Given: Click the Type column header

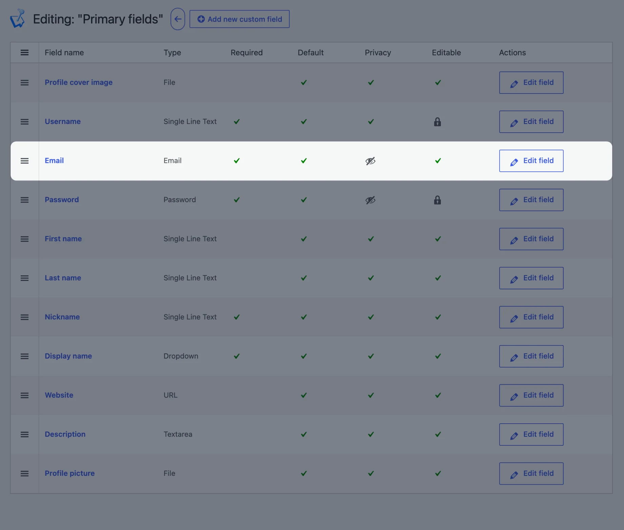Looking at the screenshot, I should 172,52.
